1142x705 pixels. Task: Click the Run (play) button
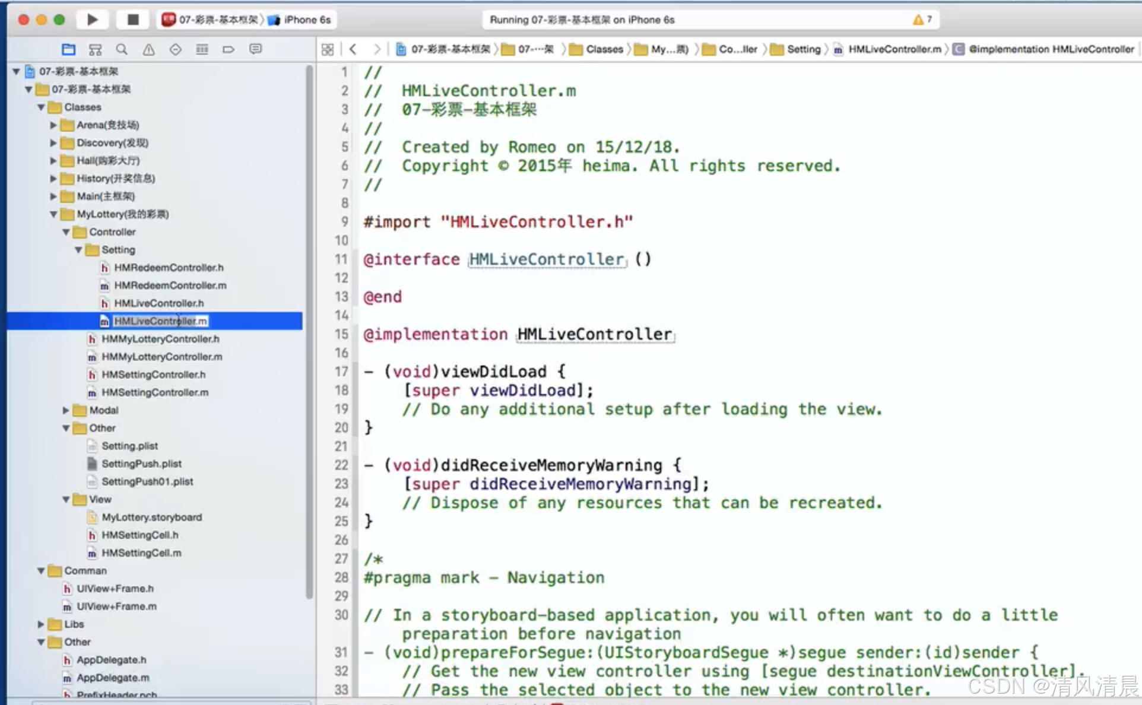coord(92,20)
